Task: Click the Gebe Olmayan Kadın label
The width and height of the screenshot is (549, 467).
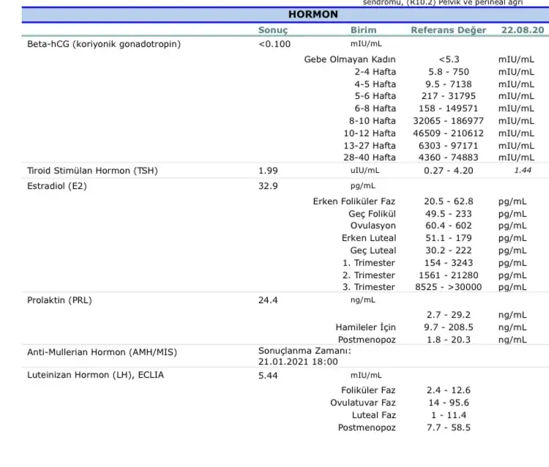Action: [350, 59]
